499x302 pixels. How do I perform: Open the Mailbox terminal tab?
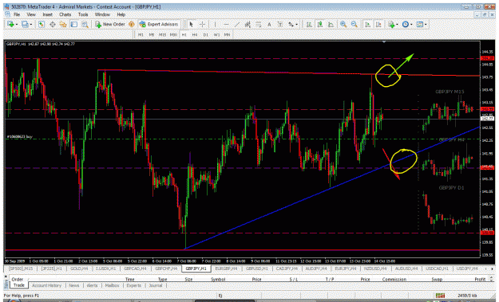(112, 285)
